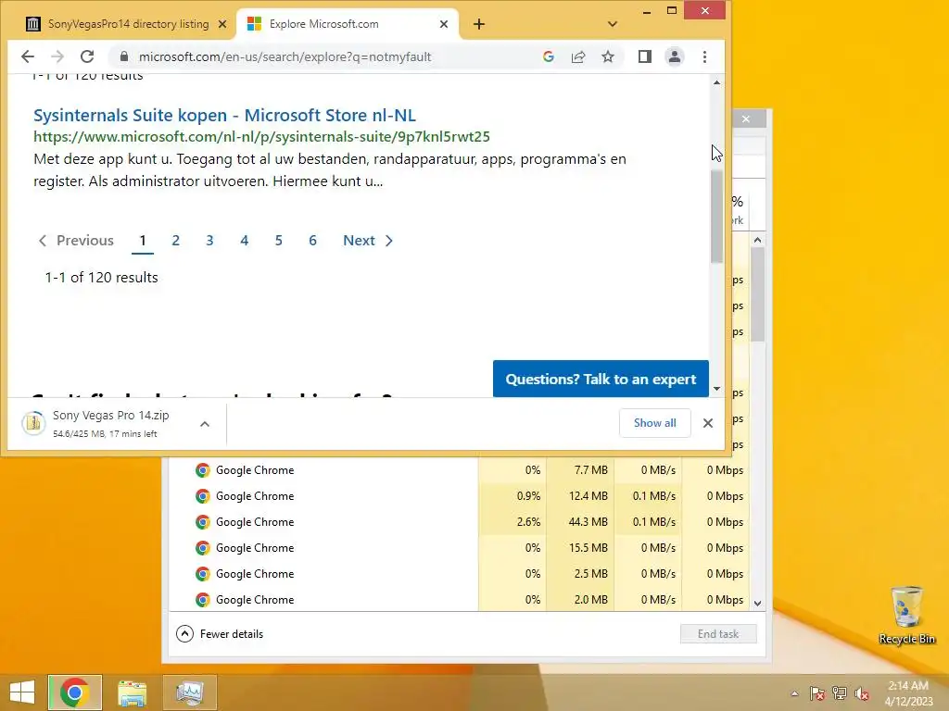The image size is (949, 711).
Task: Go to results page 2
Action: (175, 241)
